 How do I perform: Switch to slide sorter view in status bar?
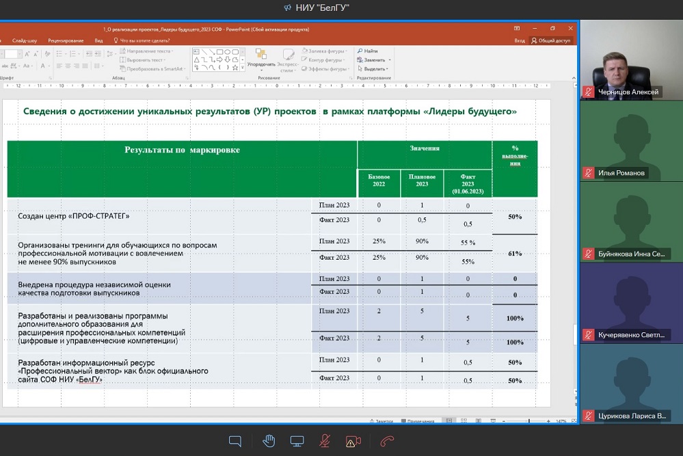click(464, 420)
